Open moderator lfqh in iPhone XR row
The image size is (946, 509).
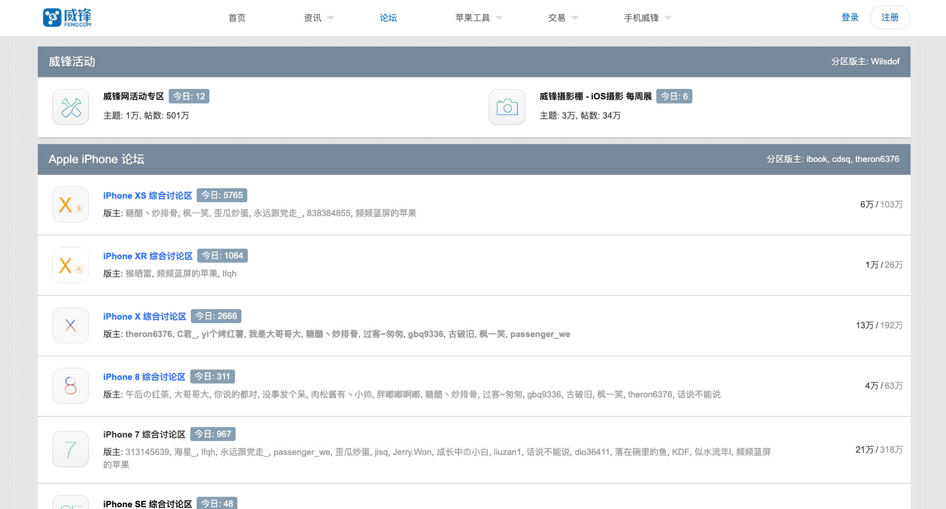tap(229, 274)
